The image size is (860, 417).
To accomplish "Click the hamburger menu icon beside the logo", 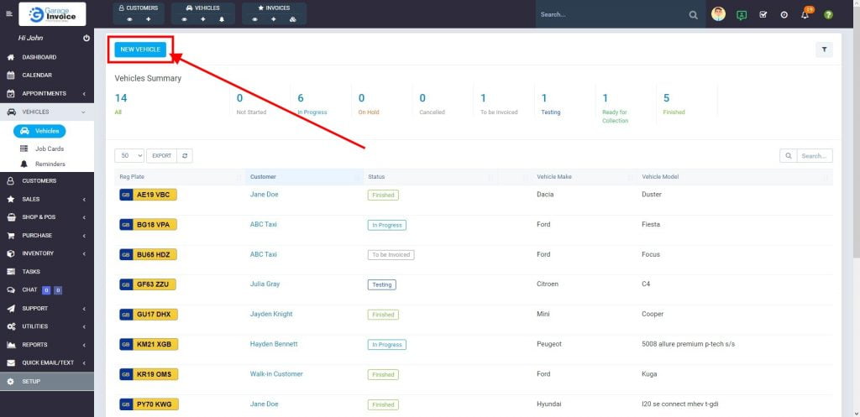I will [9, 14].
